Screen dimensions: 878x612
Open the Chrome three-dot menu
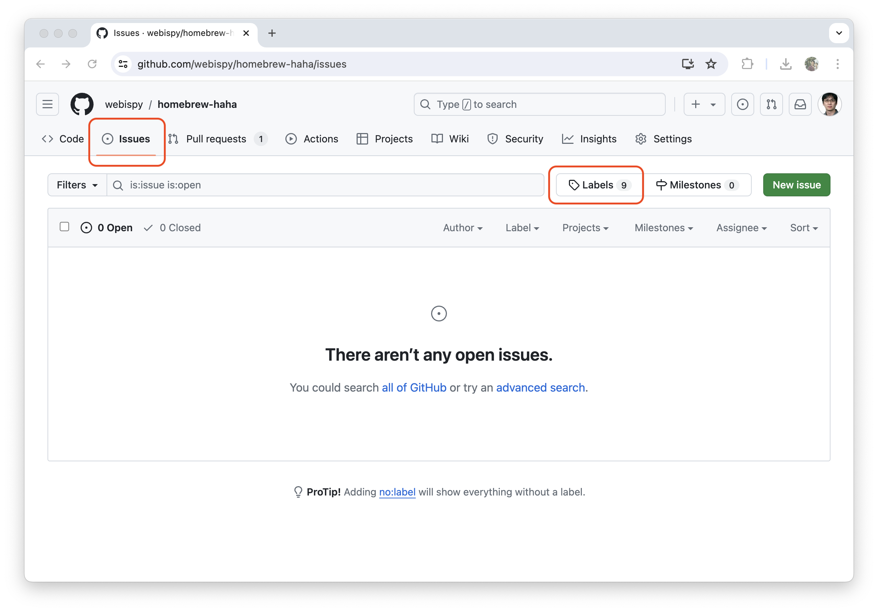pos(837,64)
